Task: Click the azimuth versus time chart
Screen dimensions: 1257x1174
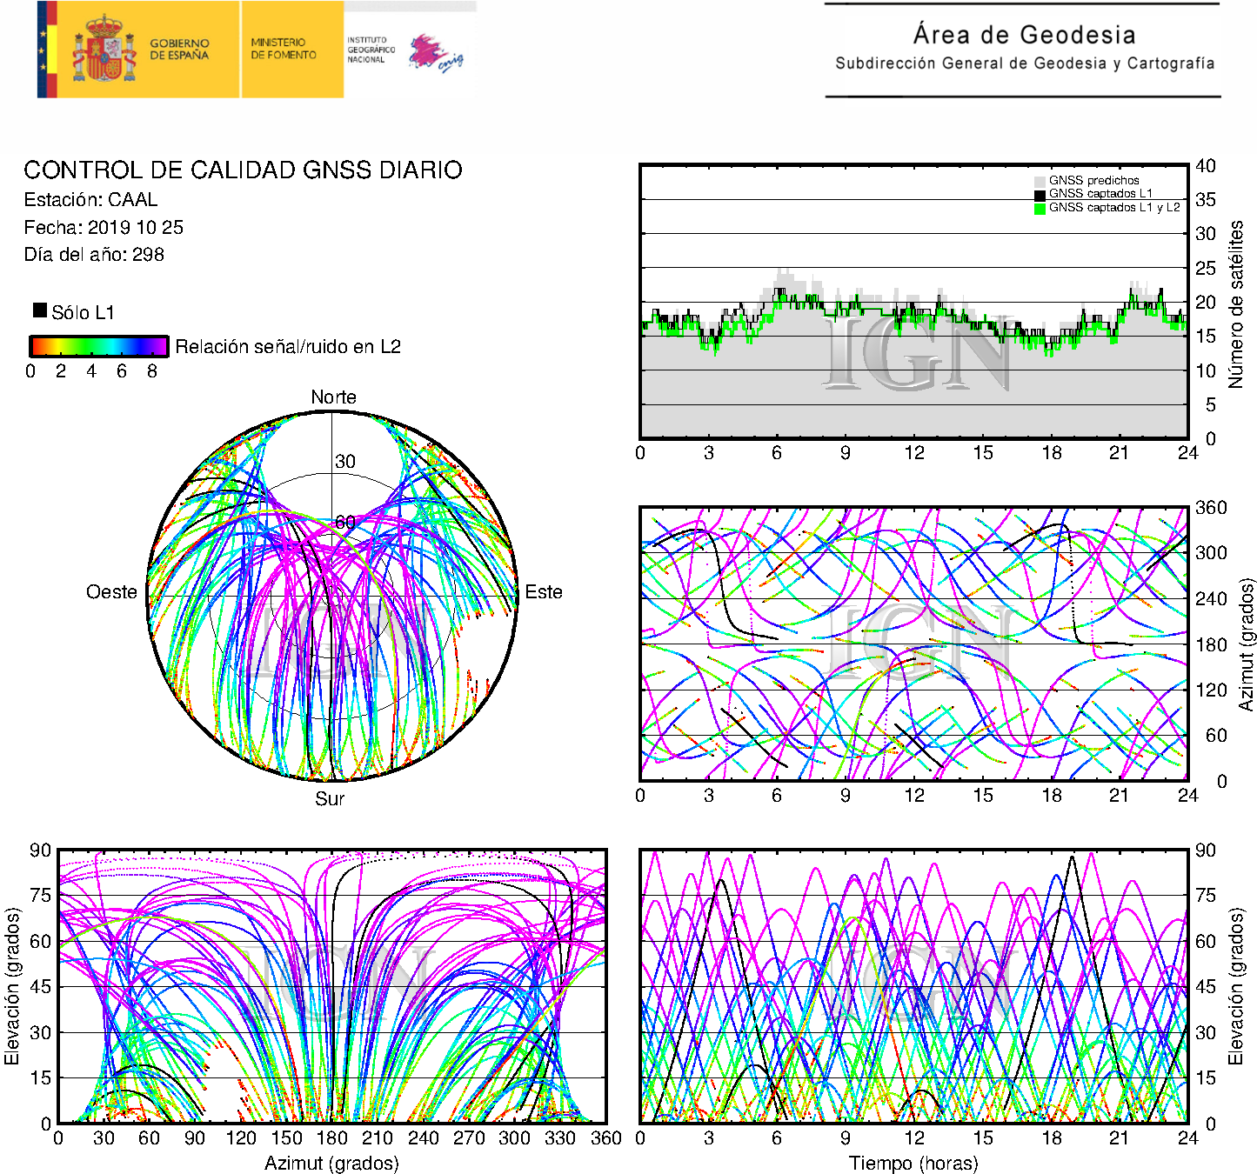Action: 914,644
